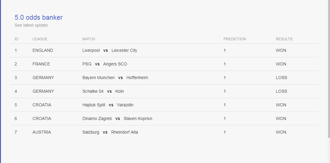Click the 'See latest update' subtitle
Viewport: 330px width, 163px height.
pos(31,25)
